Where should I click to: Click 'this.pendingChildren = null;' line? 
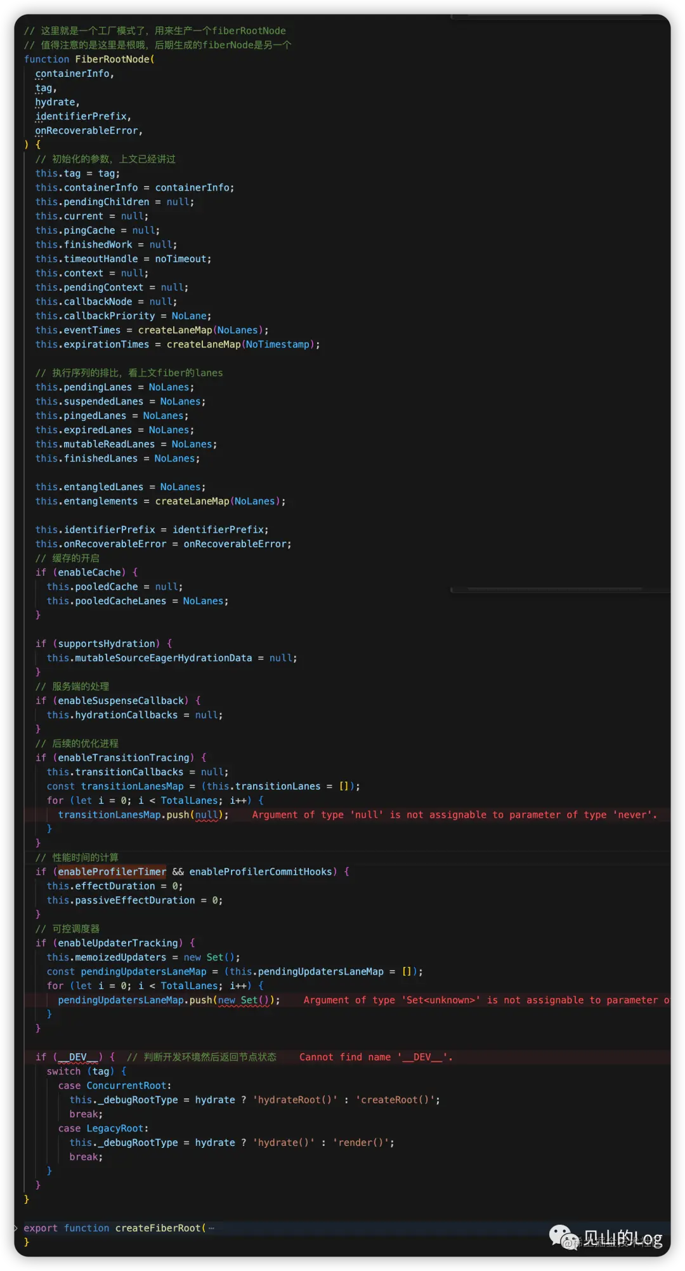click(115, 202)
